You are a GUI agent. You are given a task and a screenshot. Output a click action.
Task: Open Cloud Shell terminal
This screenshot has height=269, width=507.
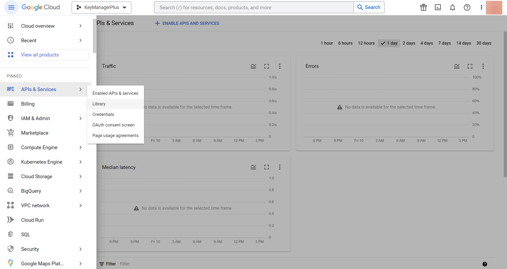pos(438,7)
